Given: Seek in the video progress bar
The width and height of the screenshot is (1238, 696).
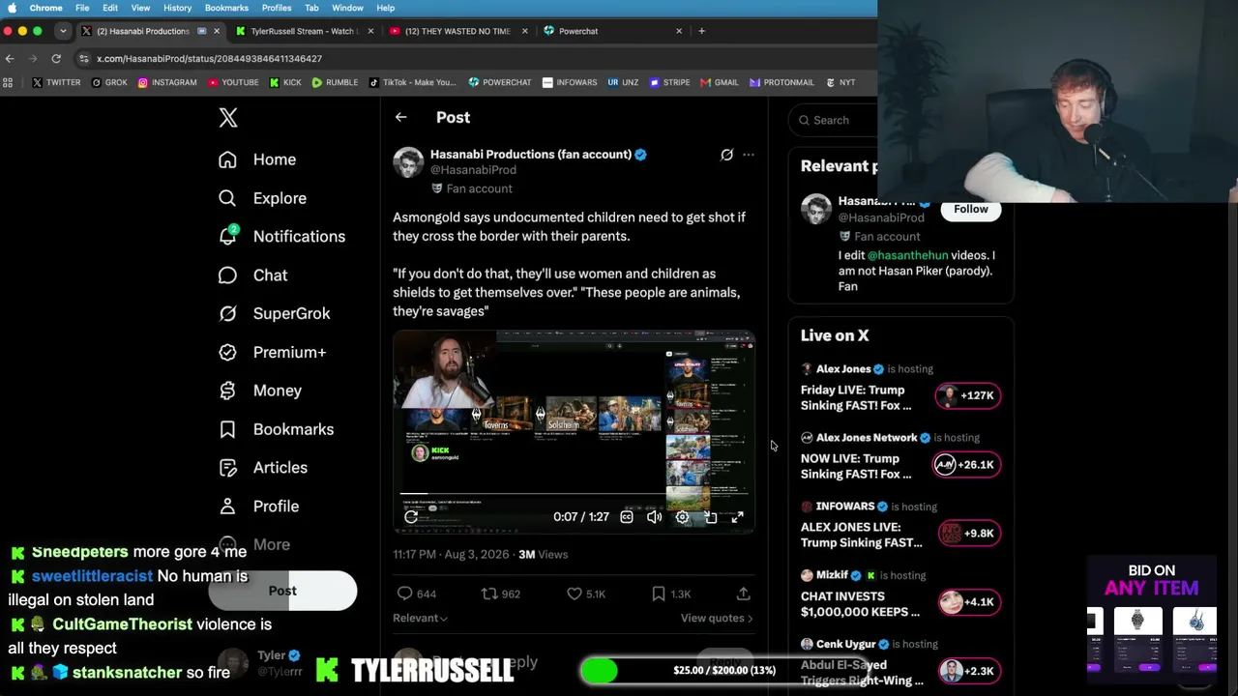Looking at the screenshot, I should (x=574, y=494).
